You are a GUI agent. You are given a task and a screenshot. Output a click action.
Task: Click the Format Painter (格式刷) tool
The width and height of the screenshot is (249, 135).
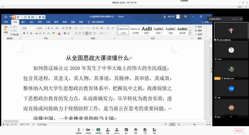pos(15,34)
